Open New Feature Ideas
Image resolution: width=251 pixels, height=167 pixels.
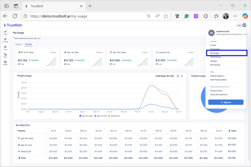(218, 80)
